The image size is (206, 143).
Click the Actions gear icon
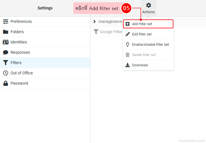(x=148, y=5)
